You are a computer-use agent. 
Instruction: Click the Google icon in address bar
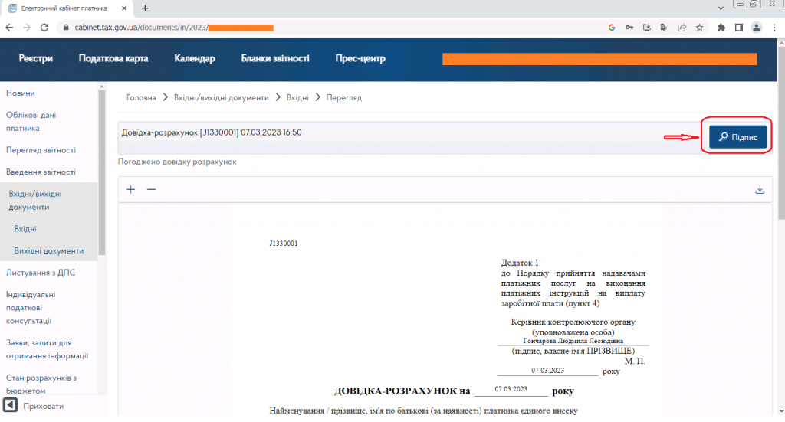[612, 28]
